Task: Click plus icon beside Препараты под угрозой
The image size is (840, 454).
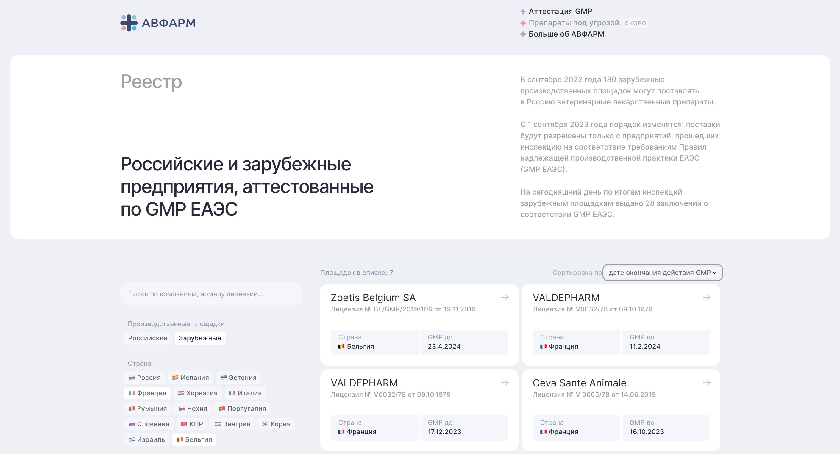Action: click(523, 23)
